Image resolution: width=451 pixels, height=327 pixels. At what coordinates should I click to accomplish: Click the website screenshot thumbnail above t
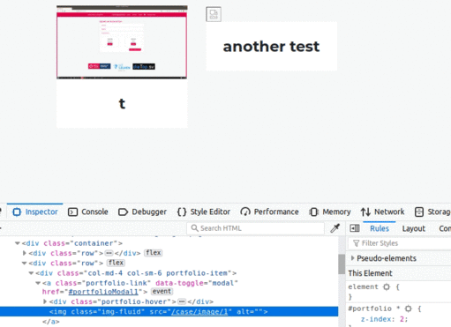point(122,42)
